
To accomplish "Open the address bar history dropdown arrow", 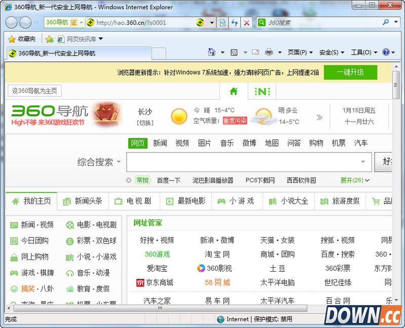I will click(x=212, y=23).
